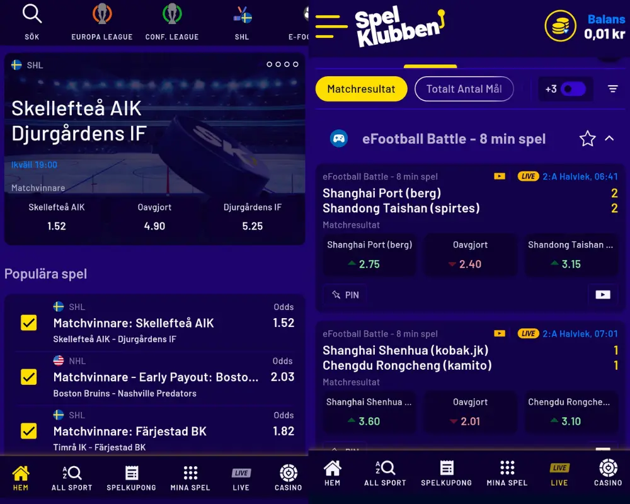Uncheck Matchvinnare: Färjestad BK bet
This screenshot has height=504, width=630.
(x=28, y=431)
